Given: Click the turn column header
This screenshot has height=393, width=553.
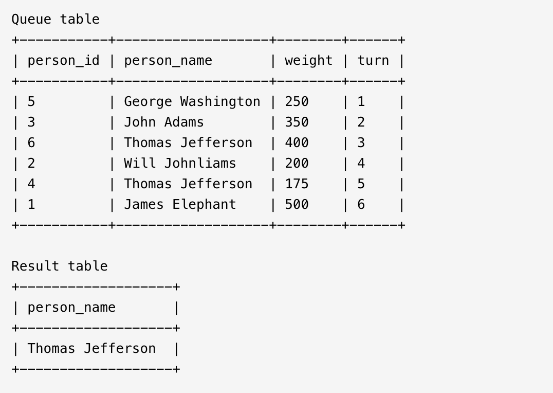Looking at the screenshot, I should (373, 61).
